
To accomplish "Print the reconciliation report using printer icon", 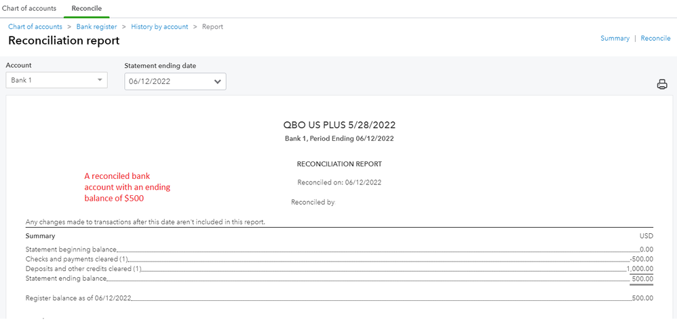I will (x=661, y=85).
